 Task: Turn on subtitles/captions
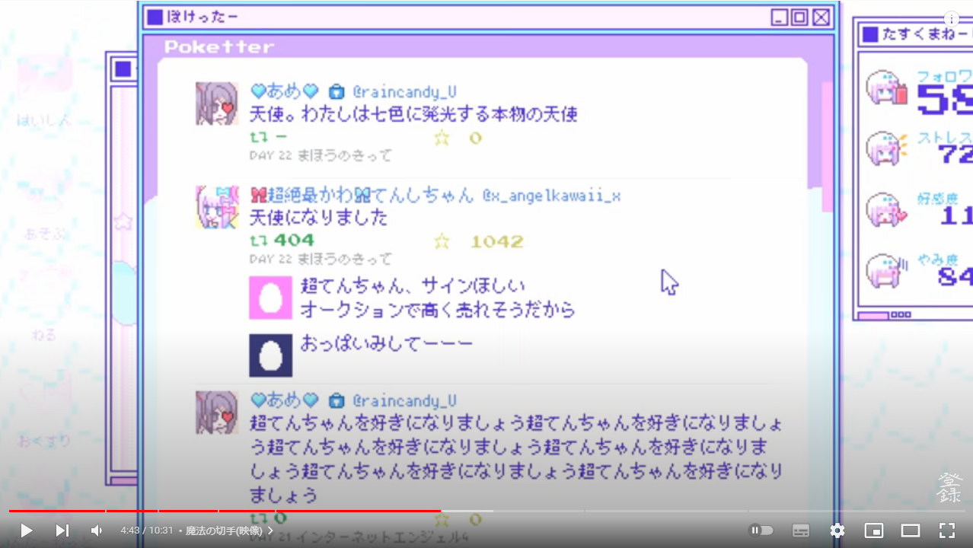point(801,530)
